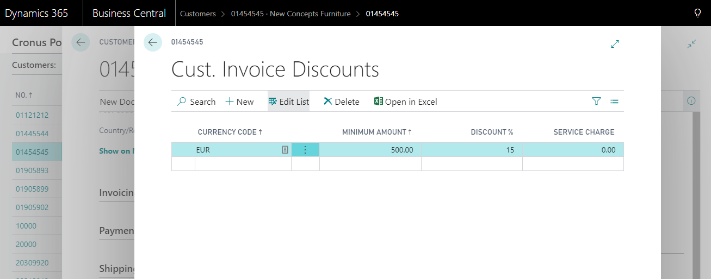The height and width of the screenshot is (279, 711).
Task: Click the Cust. Invoice Discounts title
Action: point(275,69)
